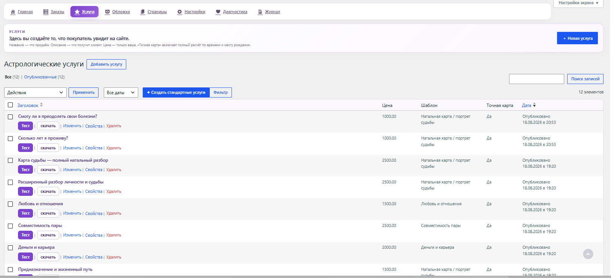The height and width of the screenshot is (278, 611).
Task: Select 'Предназначение и жизненный путь' row checkbox
Action: (x=10, y=270)
